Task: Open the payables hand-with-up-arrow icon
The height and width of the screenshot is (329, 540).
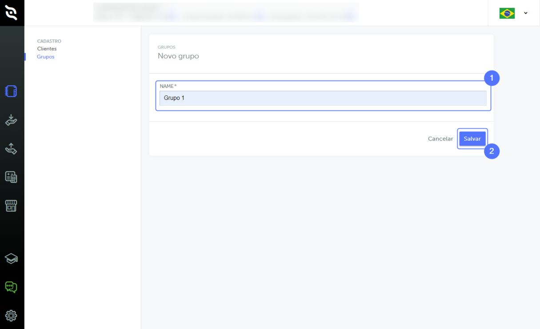Action: [11, 149]
